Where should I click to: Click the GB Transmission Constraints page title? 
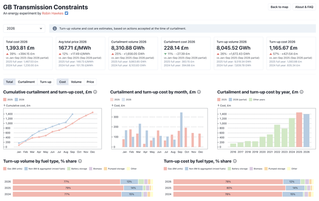click(x=45, y=7)
